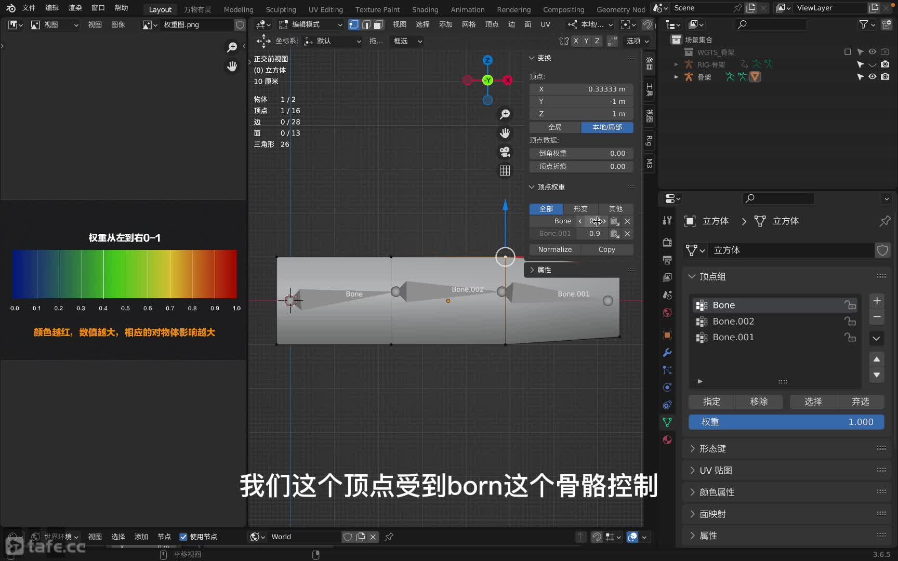898x561 pixels.
Task: Click the image editor pan hand
Action: [x=232, y=66]
